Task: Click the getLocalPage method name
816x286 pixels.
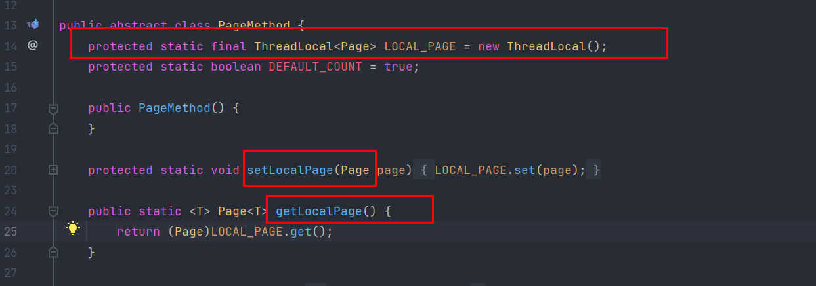Action: click(319, 211)
